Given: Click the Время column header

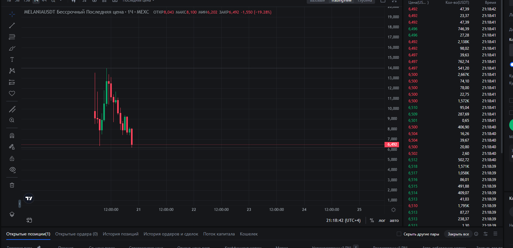Looking at the screenshot, I should (490, 3).
